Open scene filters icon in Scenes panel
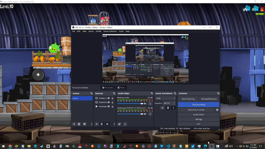The width and height of the screenshot is (265, 149). 85,124
